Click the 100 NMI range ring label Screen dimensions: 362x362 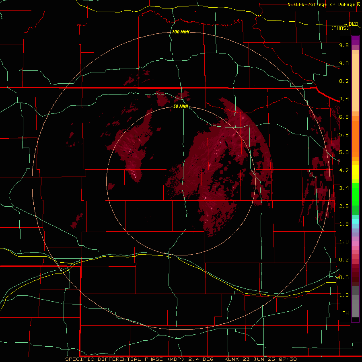(181, 32)
